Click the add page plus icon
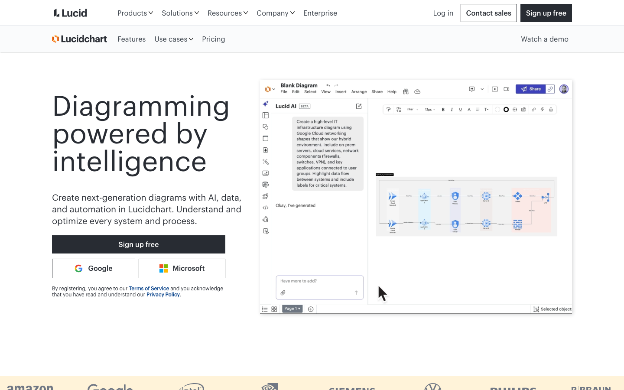The width and height of the screenshot is (624, 390). (x=311, y=309)
